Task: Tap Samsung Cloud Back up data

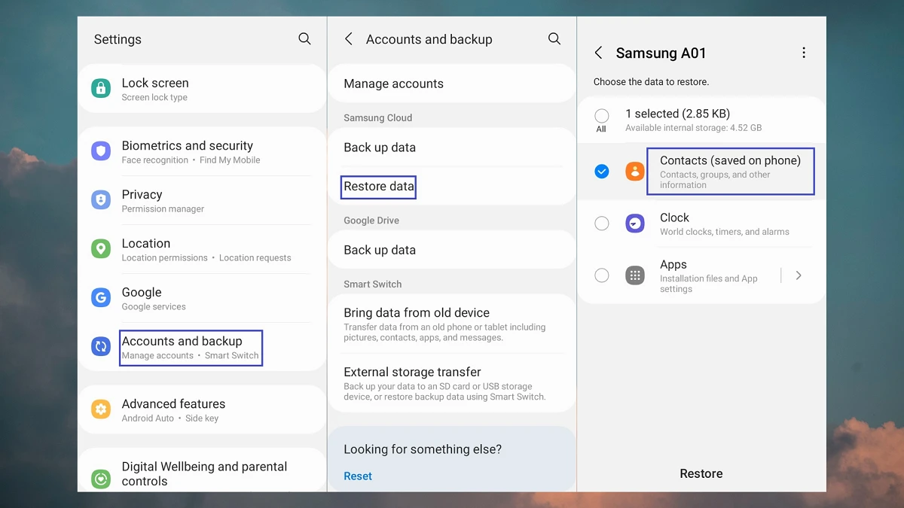Action: pos(452,148)
